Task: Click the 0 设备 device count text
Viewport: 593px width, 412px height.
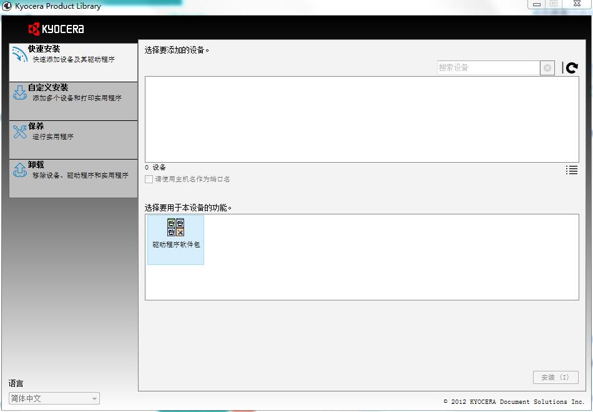Action: (x=155, y=167)
